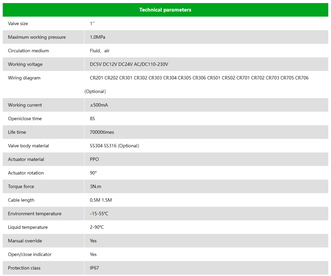The width and height of the screenshot is (331, 276).
Task: Select the Circulation medium row label
Action: point(28,51)
